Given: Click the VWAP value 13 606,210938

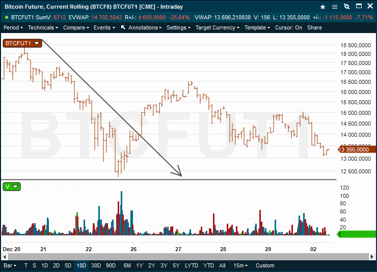Looking at the screenshot, I should click(x=232, y=17).
